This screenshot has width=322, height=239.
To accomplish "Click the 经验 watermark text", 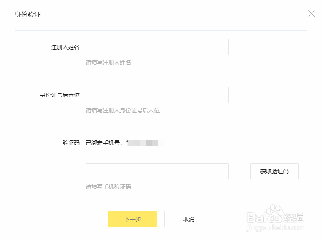I will click(294, 217).
